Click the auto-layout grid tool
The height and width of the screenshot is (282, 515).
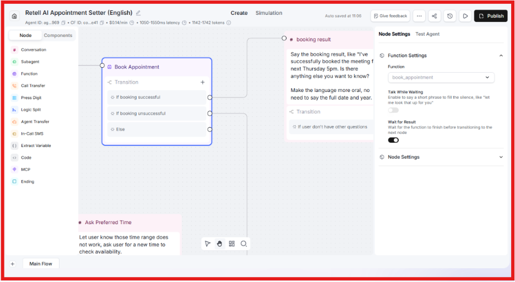[x=231, y=243]
